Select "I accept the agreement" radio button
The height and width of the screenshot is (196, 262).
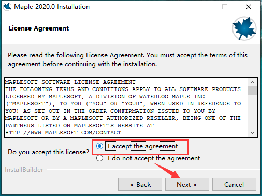(x=99, y=146)
